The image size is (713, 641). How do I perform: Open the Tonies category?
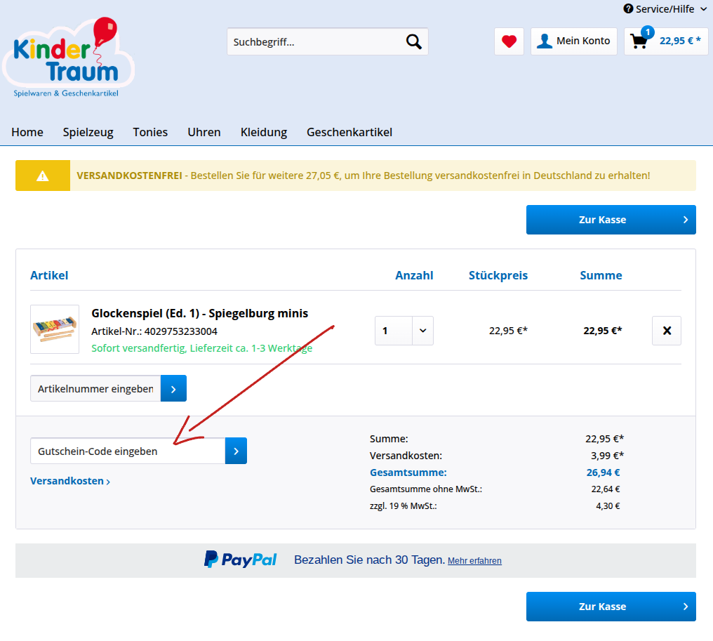point(150,132)
